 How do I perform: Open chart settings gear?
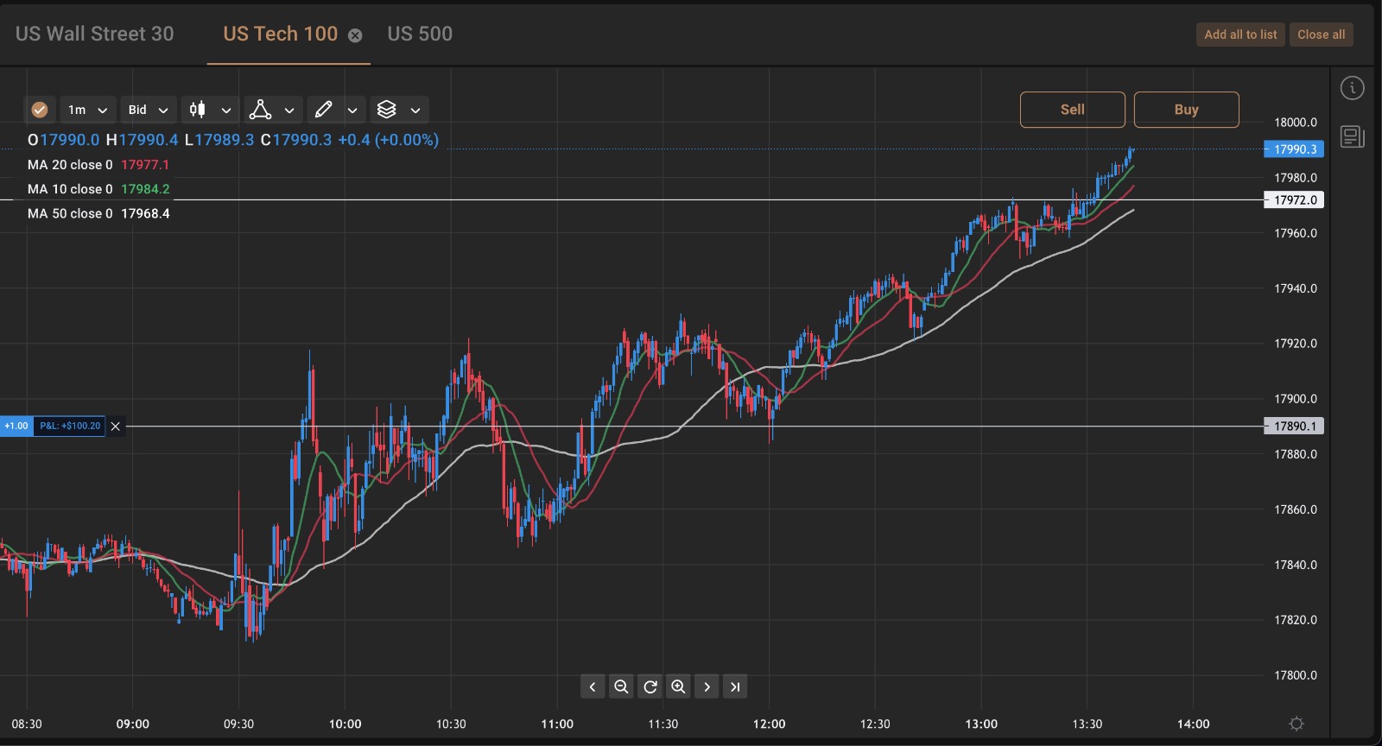1296,724
